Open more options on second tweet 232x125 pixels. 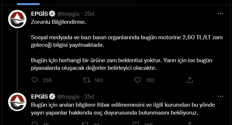[220, 97]
